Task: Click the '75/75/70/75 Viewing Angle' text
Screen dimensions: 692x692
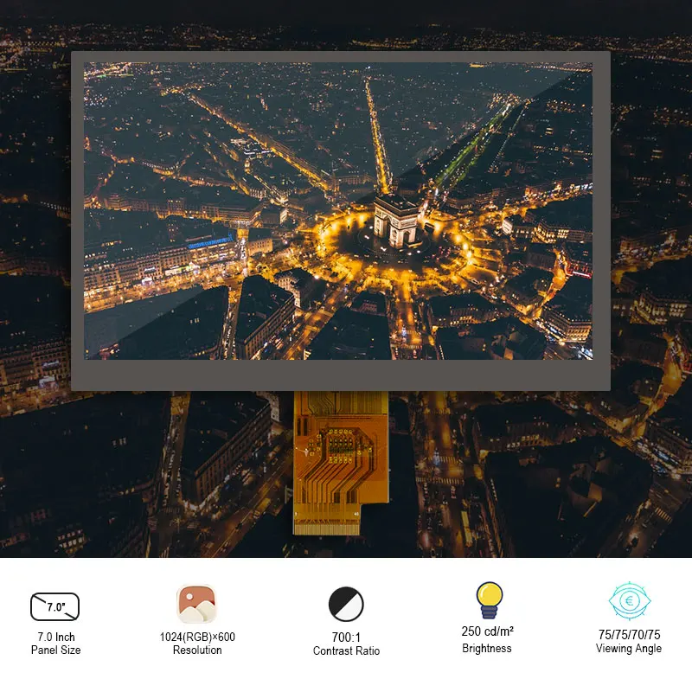Action: [x=629, y=641]
